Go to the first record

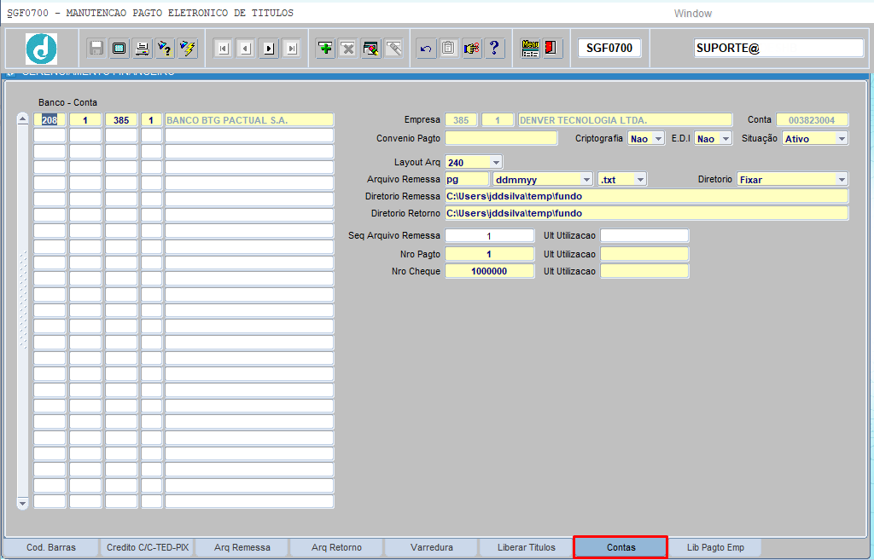pyautogui.click(x=223, y=49)
